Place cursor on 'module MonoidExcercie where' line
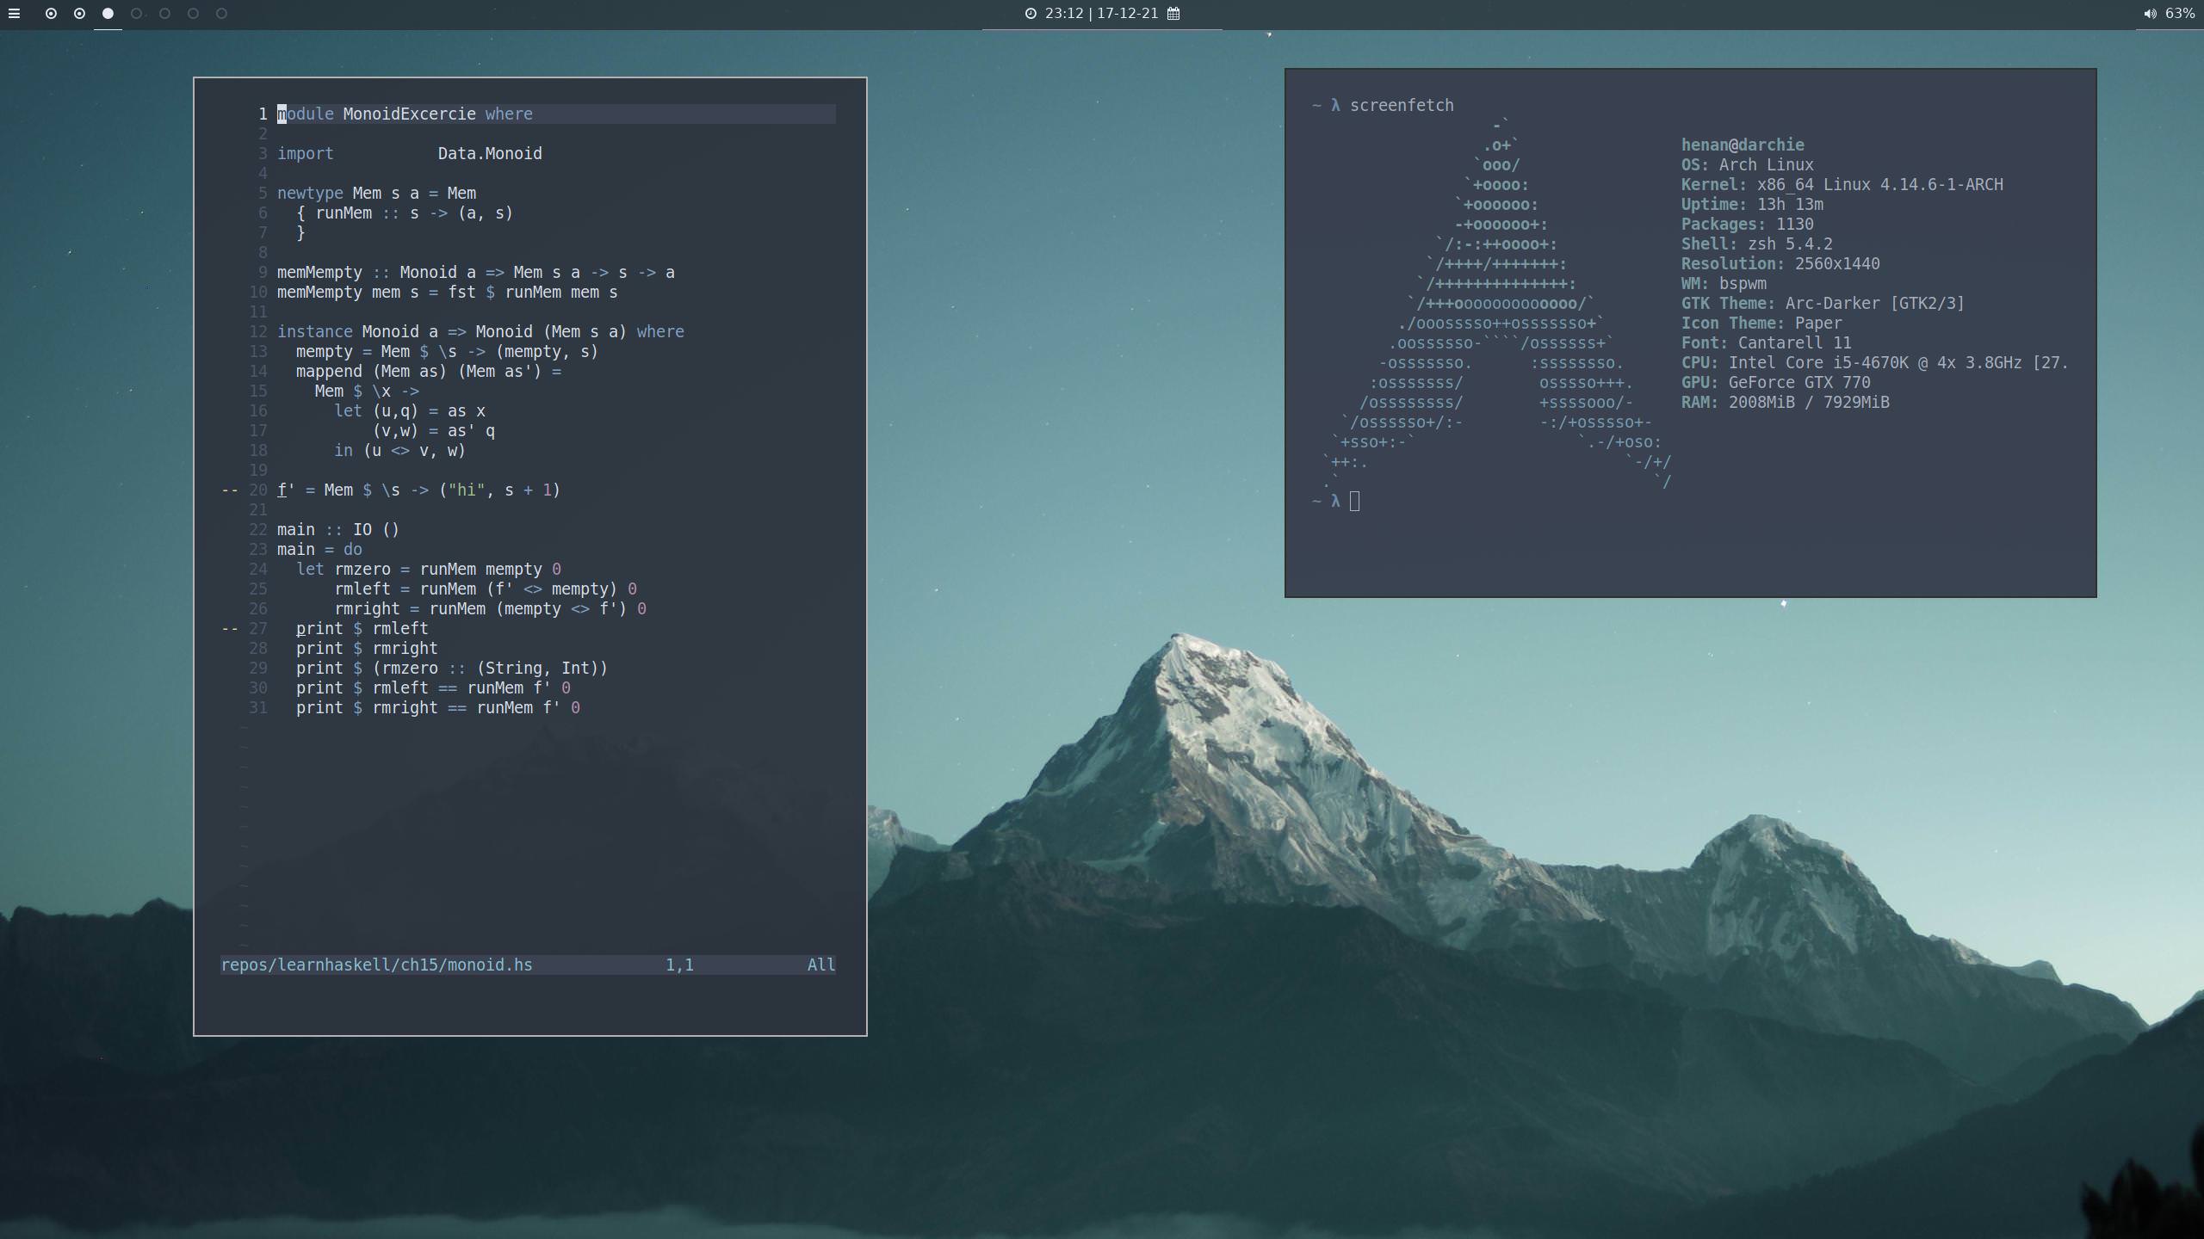This screenshot has width=2204, height=1239. click(x=405, y=114)
